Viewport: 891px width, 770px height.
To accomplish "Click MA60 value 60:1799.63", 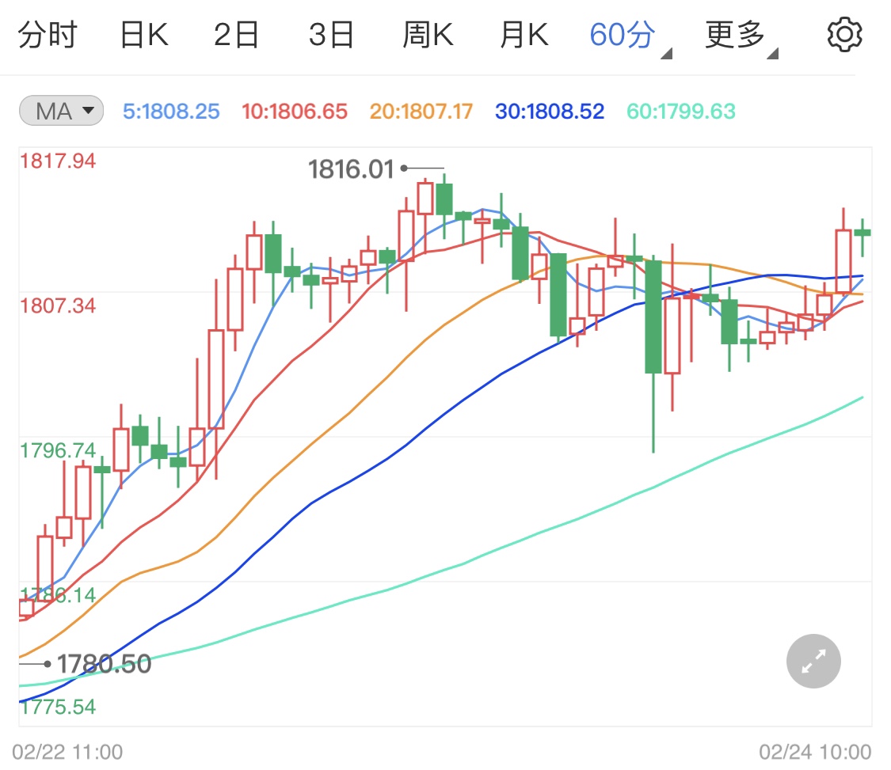I will point(681,112).
